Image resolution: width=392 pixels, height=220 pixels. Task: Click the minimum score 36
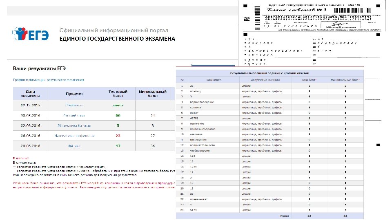click(x=153, y=146)
